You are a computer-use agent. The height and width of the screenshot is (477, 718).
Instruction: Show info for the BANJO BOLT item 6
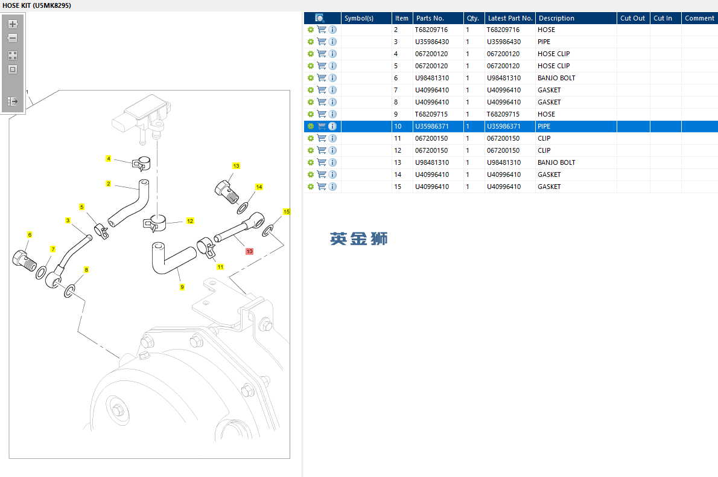pyautogui.click(x=333, y=78)
